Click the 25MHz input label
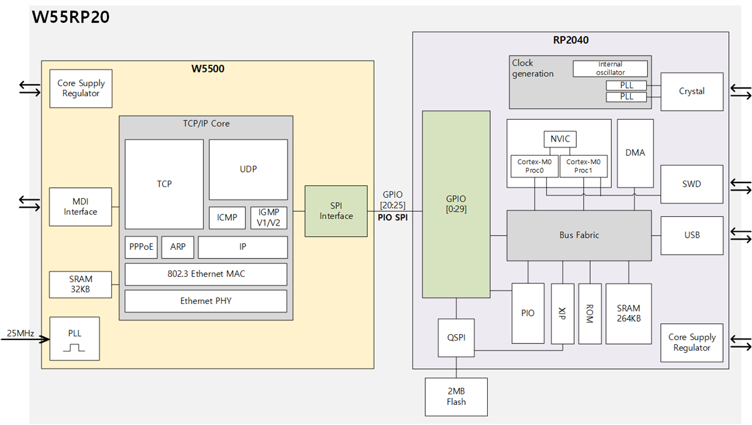The width and height of the screenshot is (752, 425). click(21, 333)
